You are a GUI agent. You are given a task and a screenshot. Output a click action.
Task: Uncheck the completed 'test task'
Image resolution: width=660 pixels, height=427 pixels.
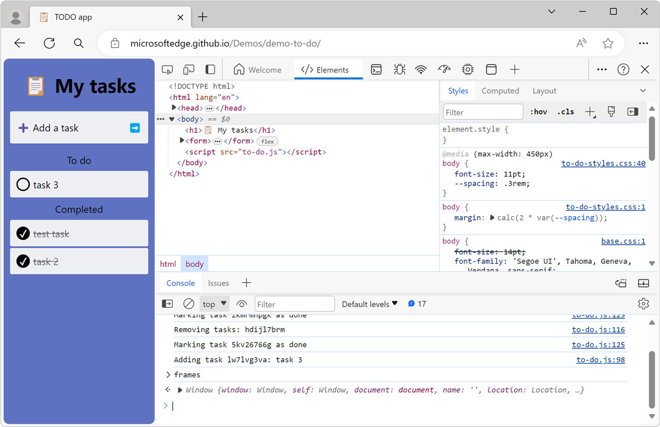[23, 233]
